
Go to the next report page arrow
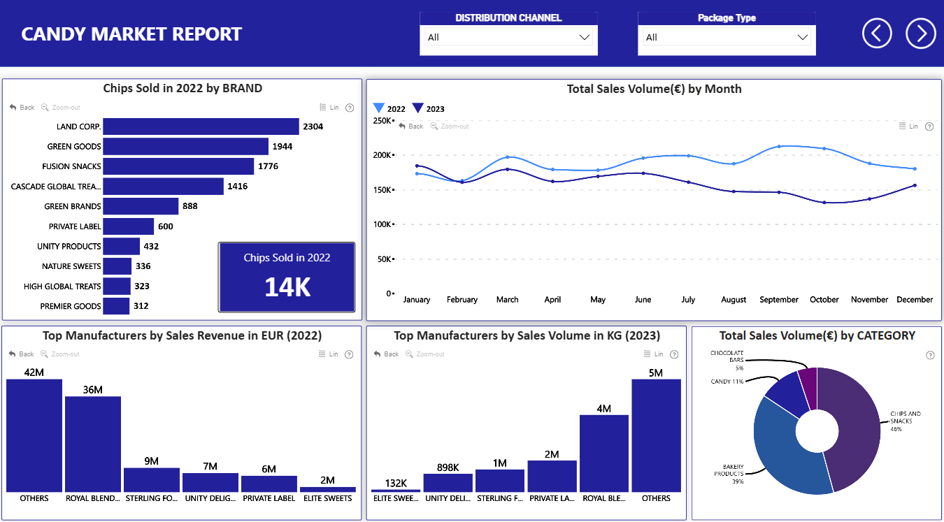[920, 33]
